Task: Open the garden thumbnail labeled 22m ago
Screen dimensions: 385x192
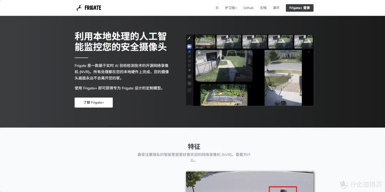Action: click(205, 42)
